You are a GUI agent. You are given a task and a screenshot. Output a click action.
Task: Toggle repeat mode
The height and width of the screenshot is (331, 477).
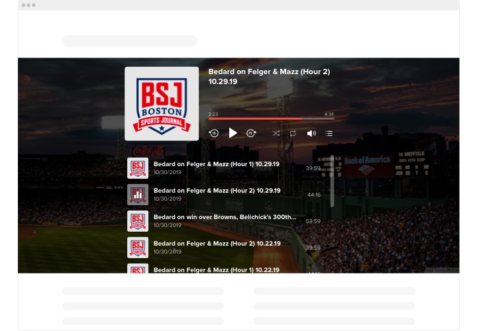click(x=293, y=133)
